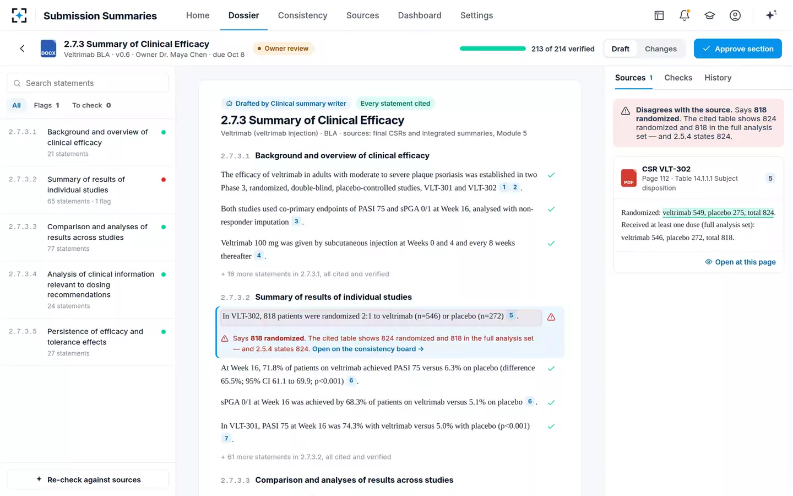Click the 213 of 214 verified progress bar
The height and width of the screenshot is (496, 793).
493,48
